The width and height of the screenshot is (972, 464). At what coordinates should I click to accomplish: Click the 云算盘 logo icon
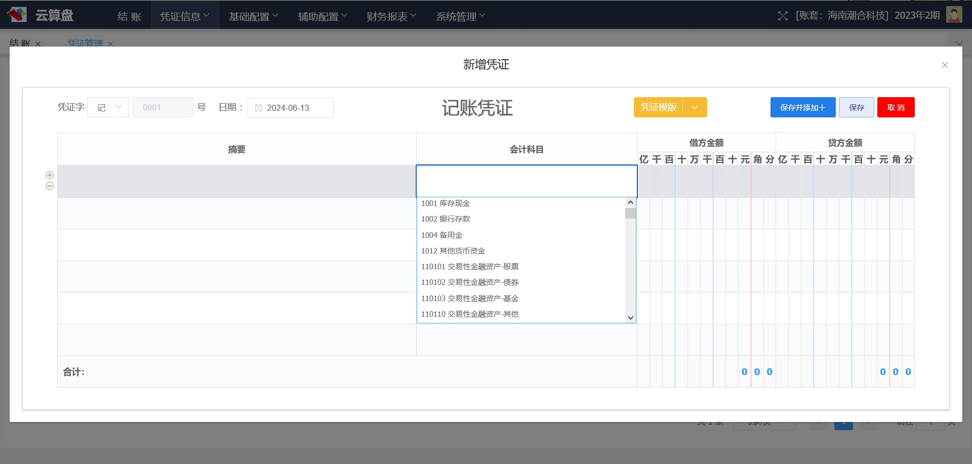point(17,15)
